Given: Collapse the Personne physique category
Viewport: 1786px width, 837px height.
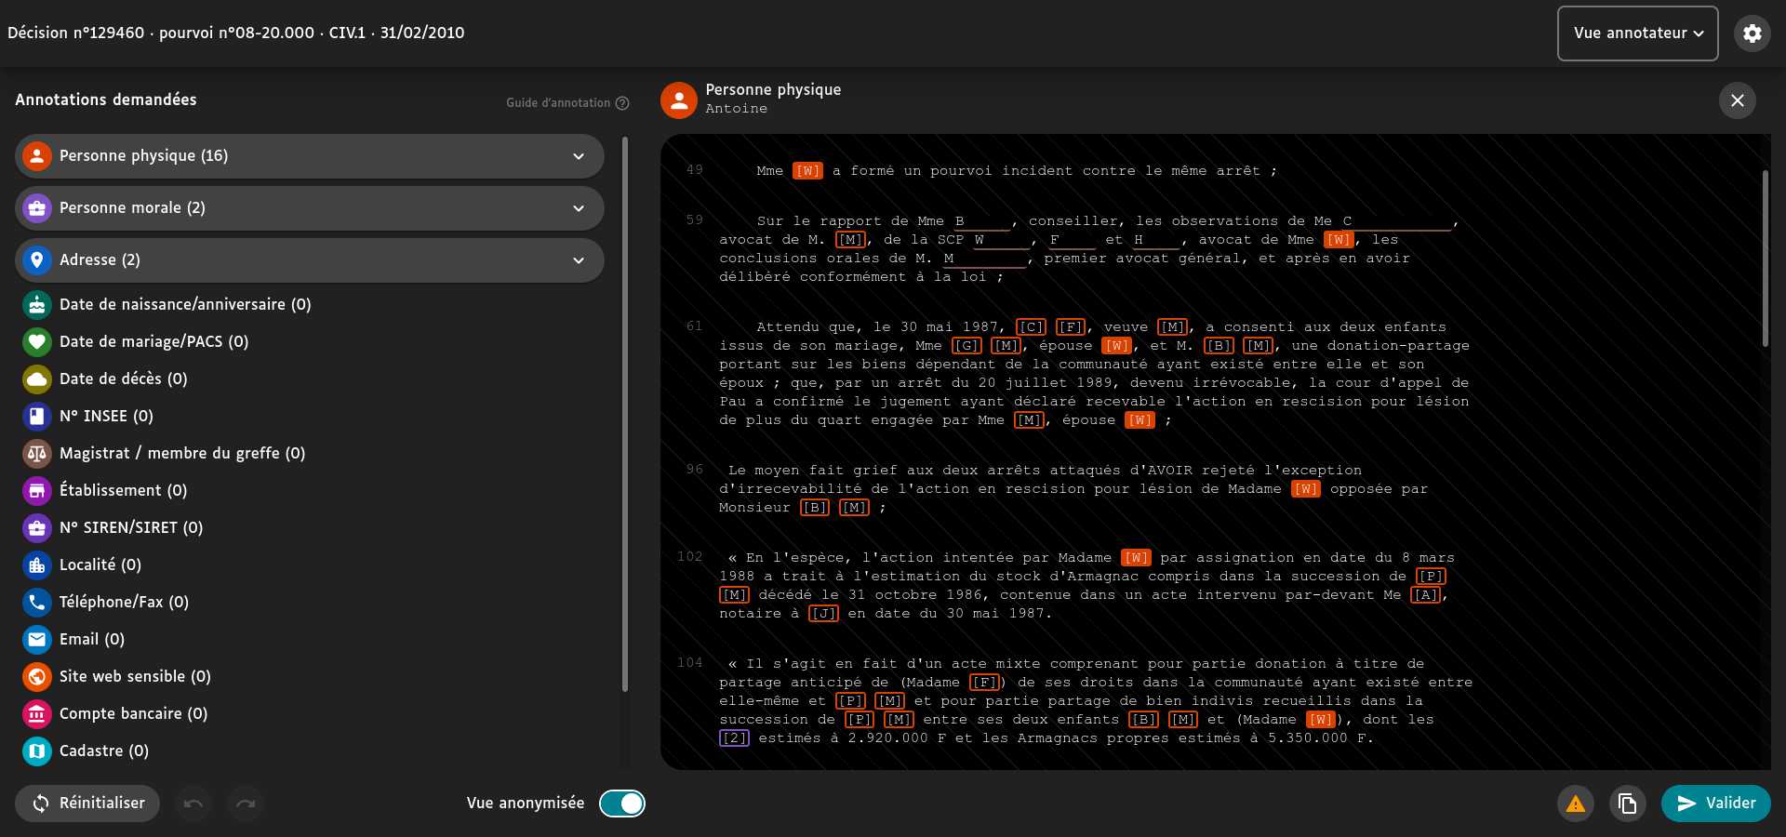Looking at the screenshot, I should tap(579, 155).
